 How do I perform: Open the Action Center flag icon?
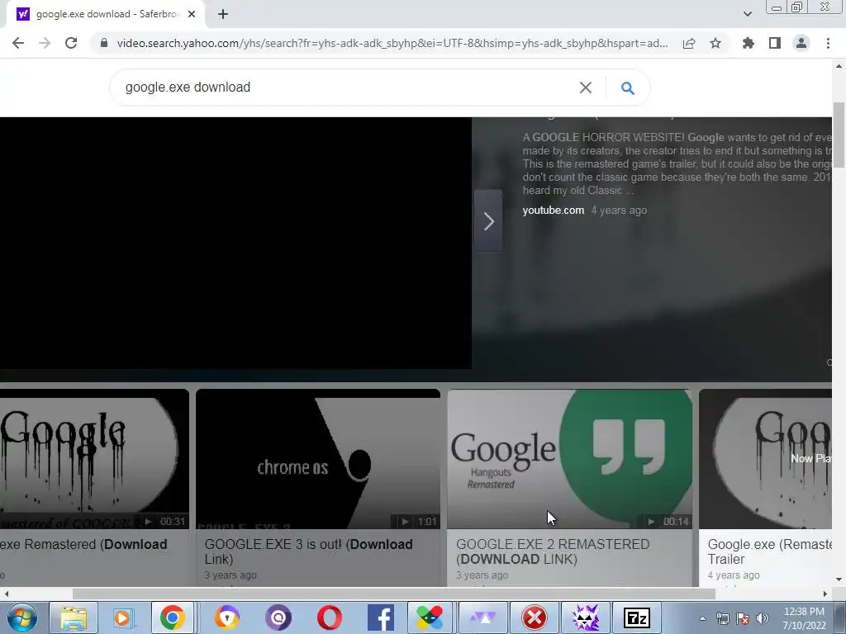(743, 618)
